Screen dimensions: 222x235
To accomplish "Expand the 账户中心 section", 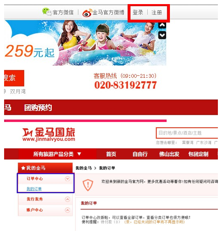I will coord(67,210).
